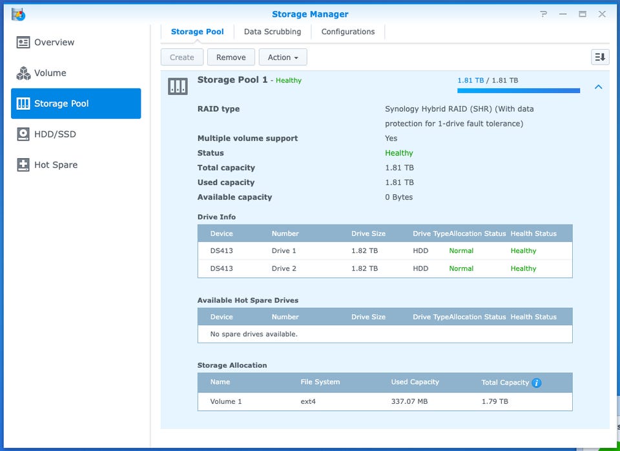Click the Volume cubes icon
620x451 pixels.
point(23,73)
